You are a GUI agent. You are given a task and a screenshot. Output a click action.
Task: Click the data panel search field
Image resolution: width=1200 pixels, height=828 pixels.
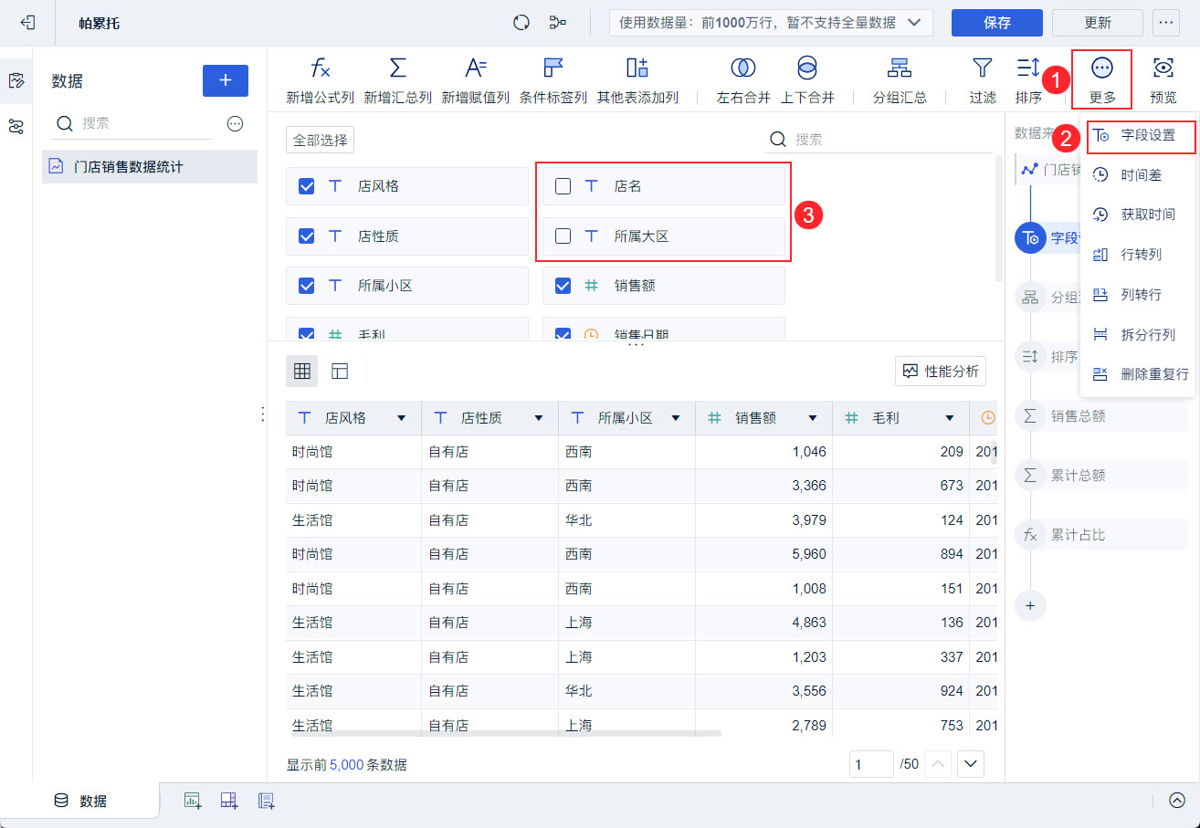tap(132, 124)
